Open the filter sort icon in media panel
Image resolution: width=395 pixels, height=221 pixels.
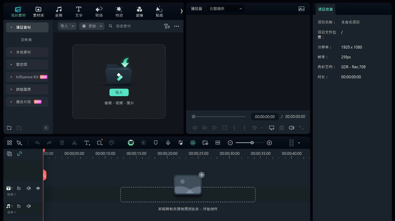(x=167, y=26)
